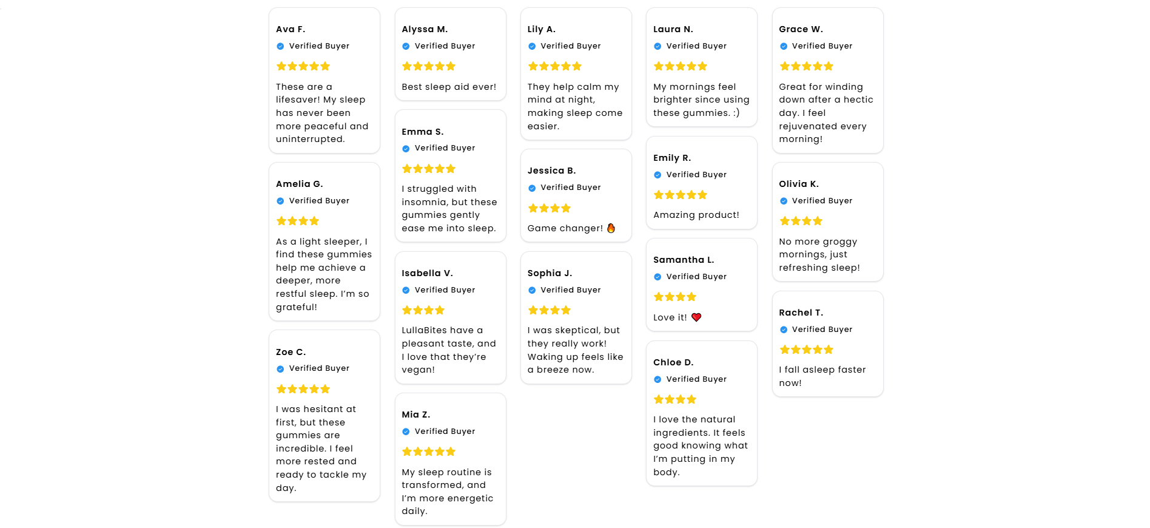Click the star rating in Isabella V.'s review

[x=423, y=310]
